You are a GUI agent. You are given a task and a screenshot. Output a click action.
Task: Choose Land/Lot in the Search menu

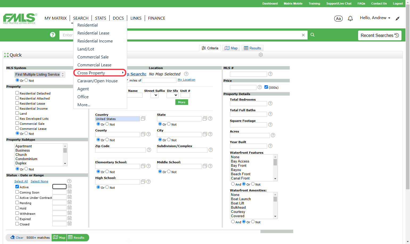point(86,49)
